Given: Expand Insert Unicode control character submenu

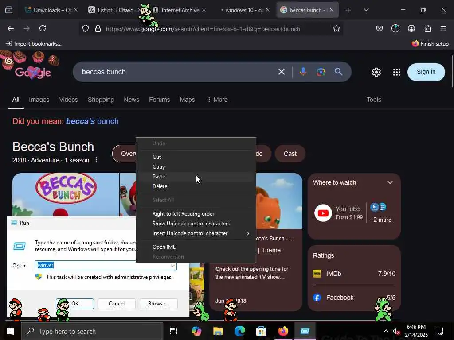Looking at the screenshot, I should (x=196, y=233).
